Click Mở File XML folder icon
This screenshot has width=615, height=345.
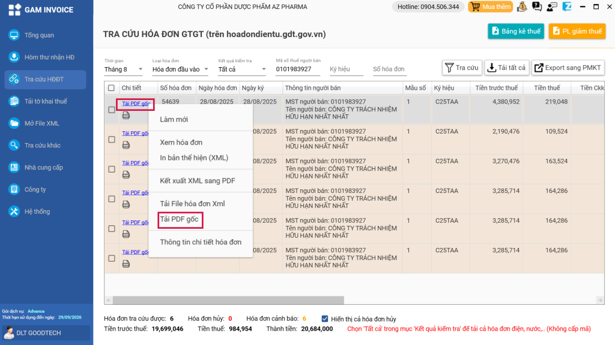(x=14, y=123)
